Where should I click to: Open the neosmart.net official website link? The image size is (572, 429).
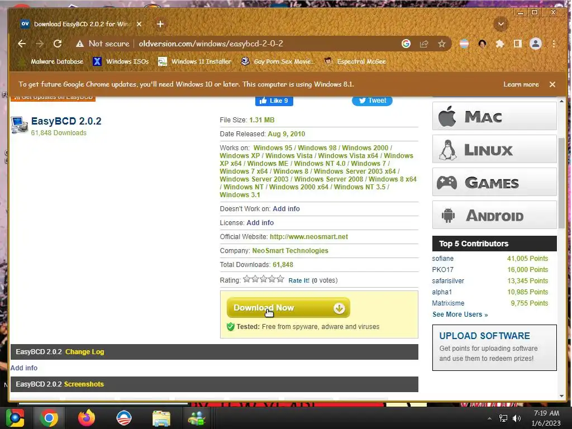[x=308, y=237]
